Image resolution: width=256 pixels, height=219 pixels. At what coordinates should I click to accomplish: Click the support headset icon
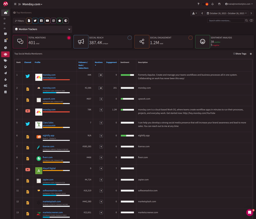click(x=219, y=4)
